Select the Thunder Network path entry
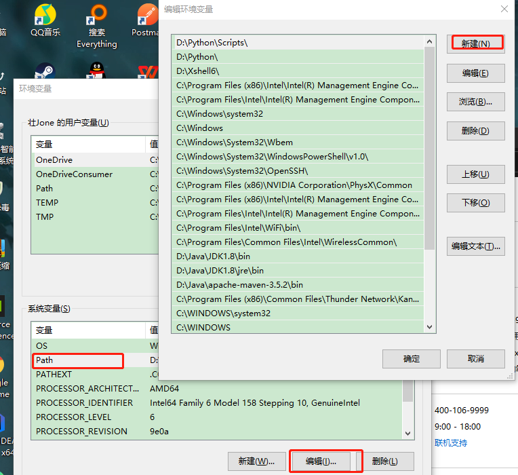Screen dimensions: 518x475 pyautogui.click(x=298, y=299)
